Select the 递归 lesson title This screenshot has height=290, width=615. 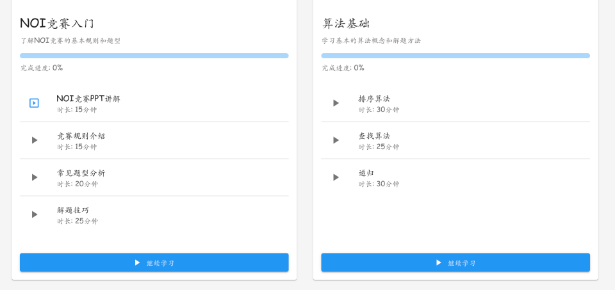pyautogui.click(x=366, y=173)
